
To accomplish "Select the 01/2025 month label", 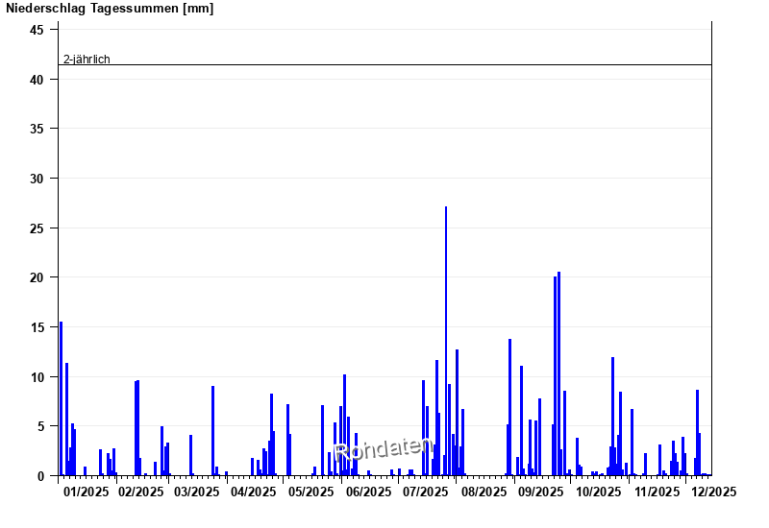I will (x=86, y=492).
